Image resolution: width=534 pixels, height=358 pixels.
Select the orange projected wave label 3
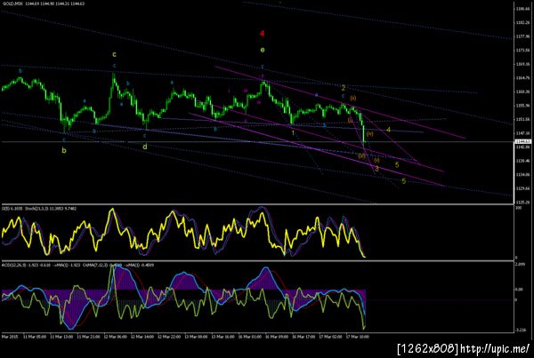(376, 169)
